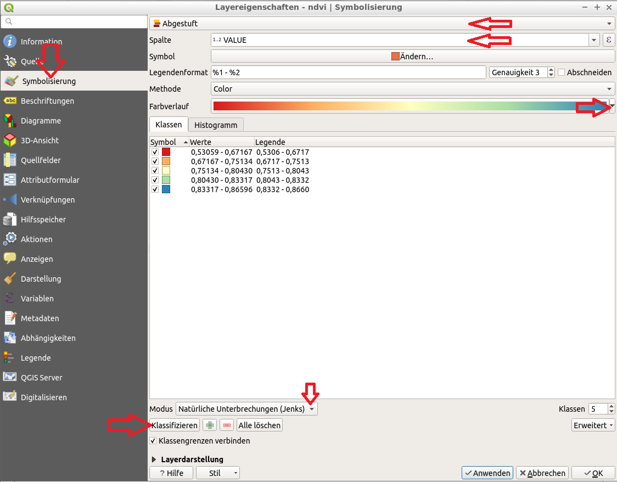This screenshot has width=617, height=482.
Task: Click the red delete class icon
Action: (x=226, y=425)
